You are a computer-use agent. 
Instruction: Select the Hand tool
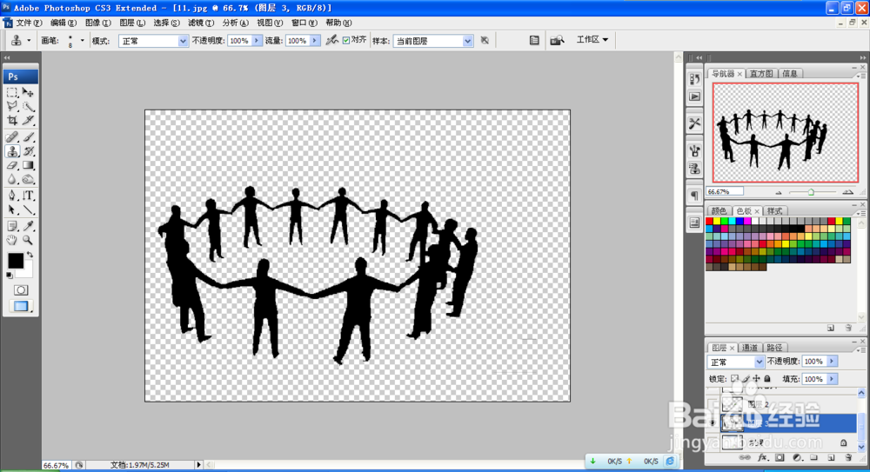coord(12,240)
